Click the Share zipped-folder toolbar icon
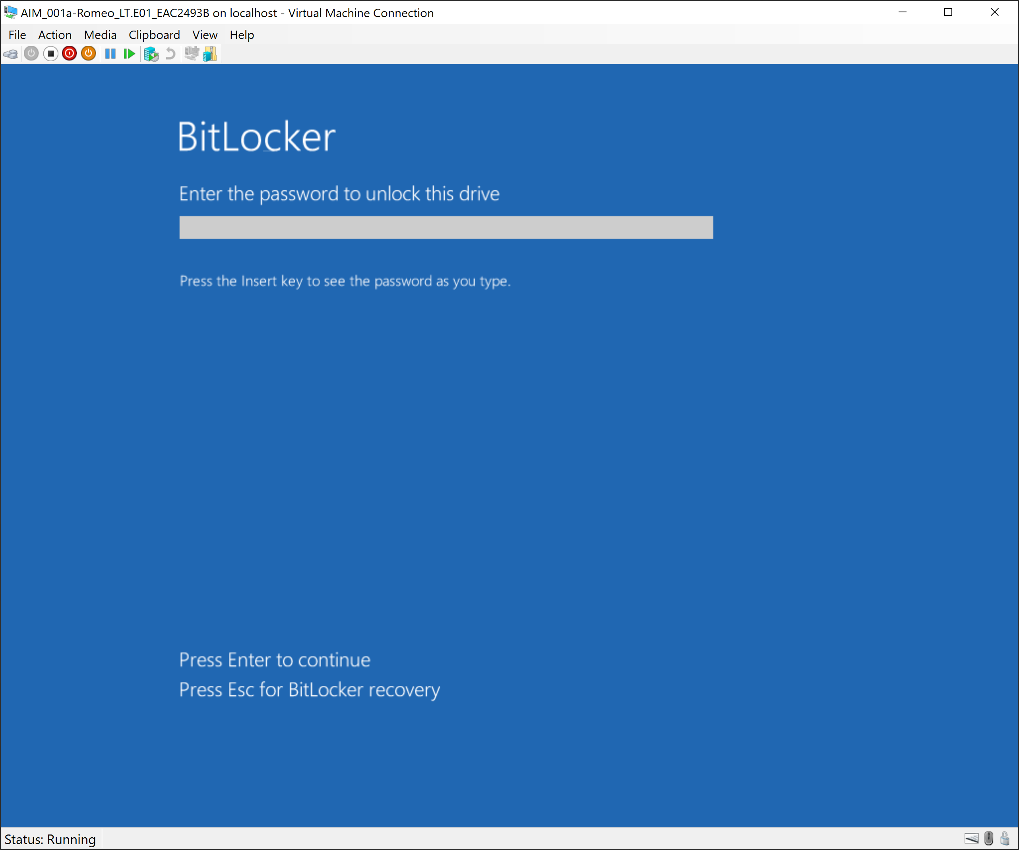1019x850 pixels. [209, 54]
